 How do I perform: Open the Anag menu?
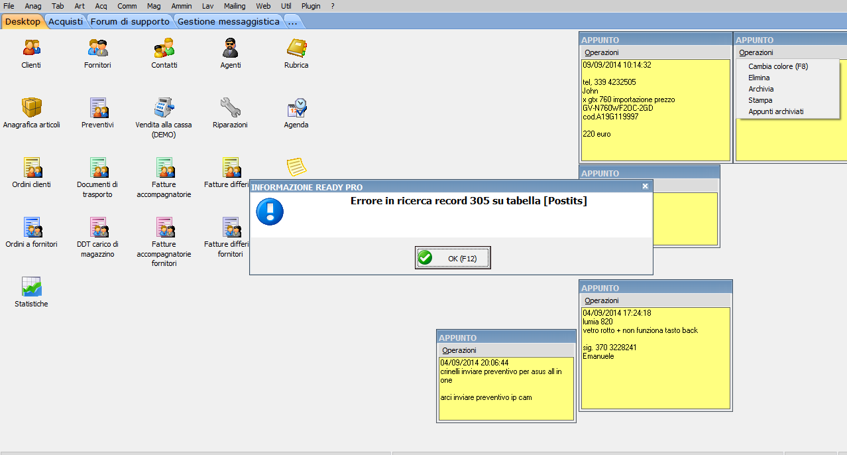click(x=33, y=6)
